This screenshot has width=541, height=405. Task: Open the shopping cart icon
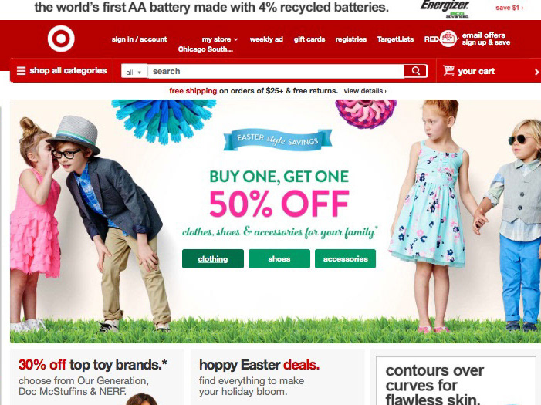[x=448, y=71]
